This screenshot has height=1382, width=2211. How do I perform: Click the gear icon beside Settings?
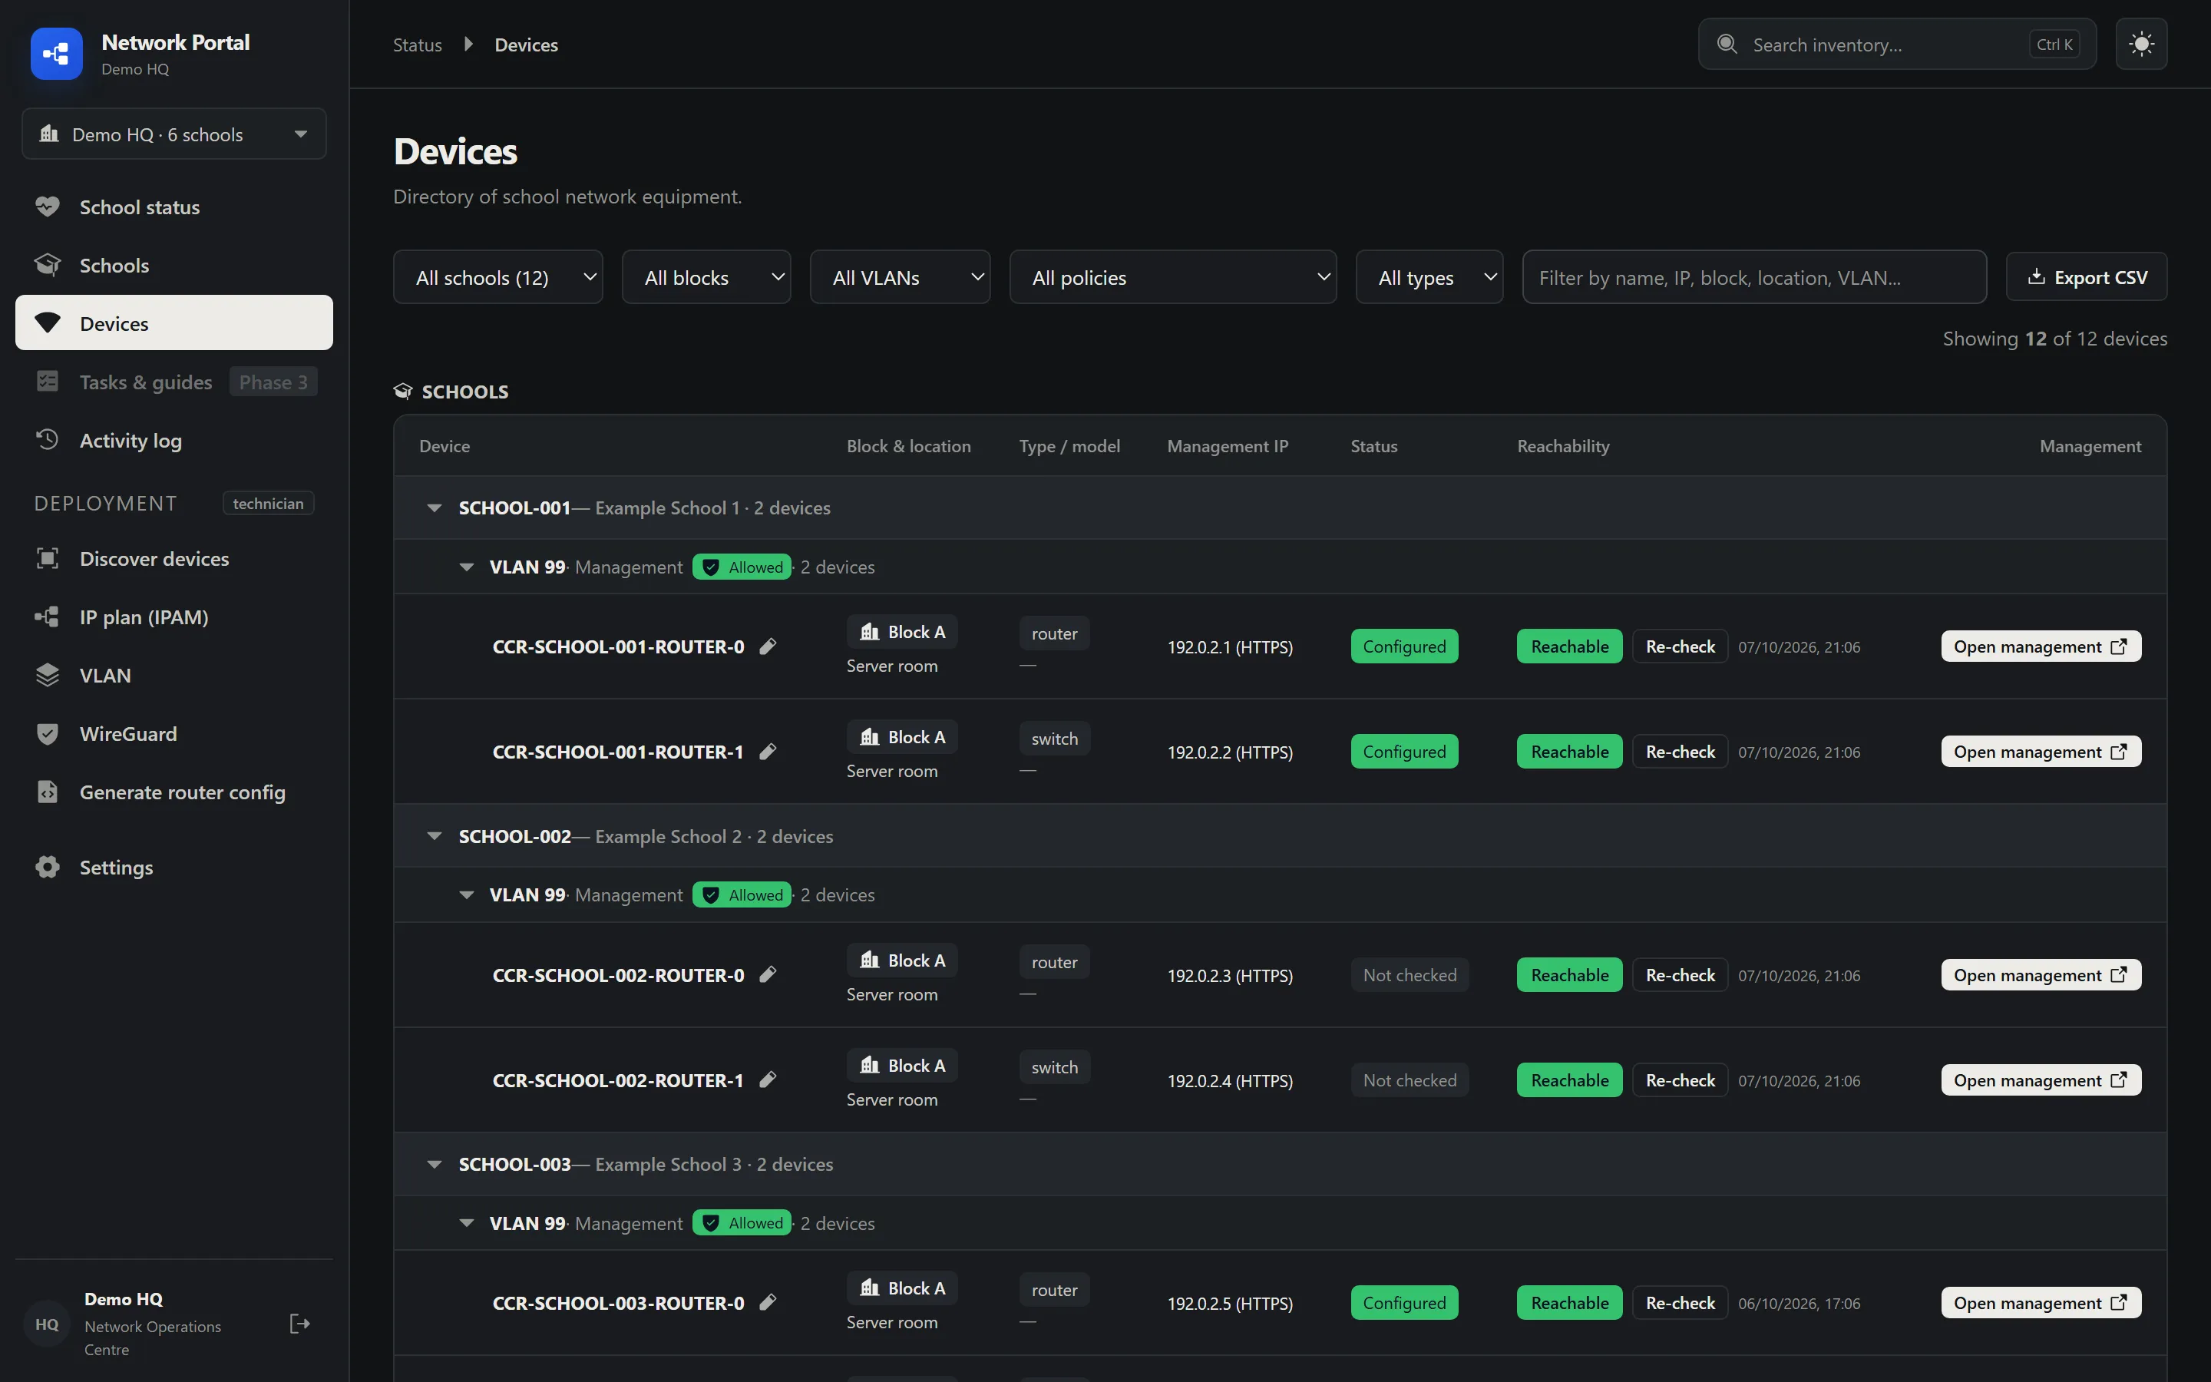(48, 867)
